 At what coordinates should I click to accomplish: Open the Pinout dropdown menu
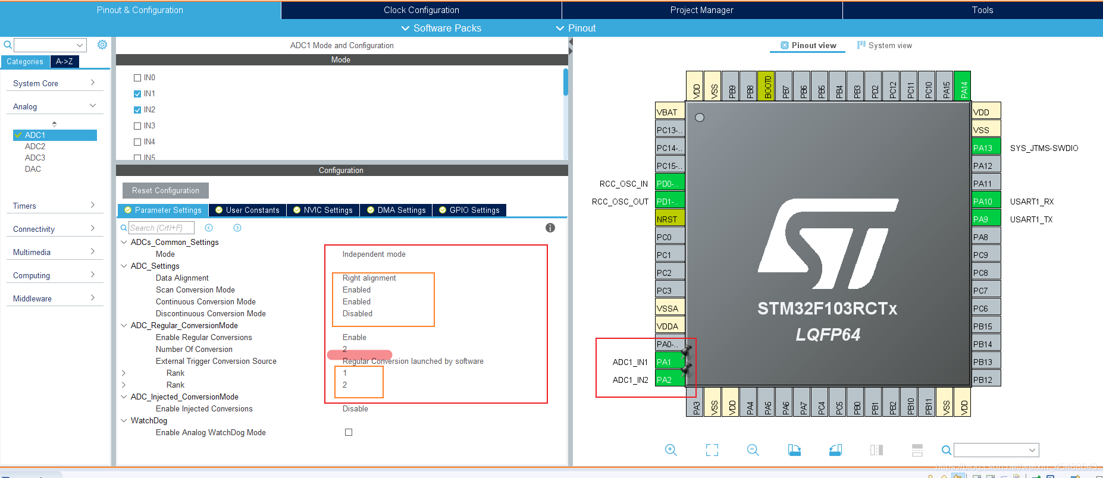click(576, 28)
